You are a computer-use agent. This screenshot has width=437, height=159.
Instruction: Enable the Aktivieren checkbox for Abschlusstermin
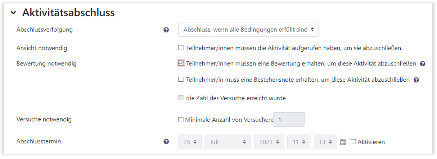point(354,142)
